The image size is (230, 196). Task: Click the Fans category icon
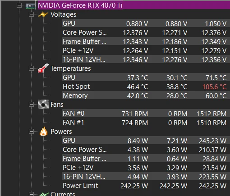coord(43,104)
